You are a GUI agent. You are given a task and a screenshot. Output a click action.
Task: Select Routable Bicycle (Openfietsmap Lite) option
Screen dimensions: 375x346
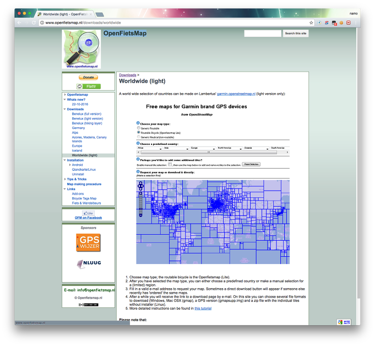[x=138, y=132]
